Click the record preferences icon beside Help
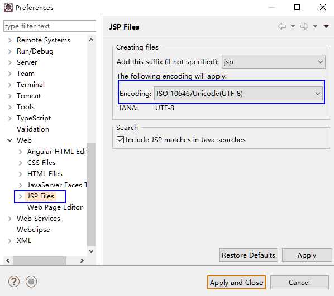This screenshot has height=296, width=334. coord(31,282)
